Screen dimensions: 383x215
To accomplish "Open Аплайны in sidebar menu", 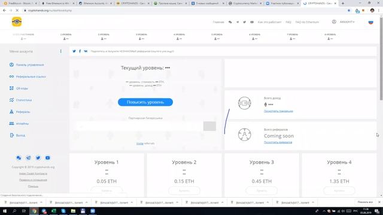I will [x=19, y=124].
